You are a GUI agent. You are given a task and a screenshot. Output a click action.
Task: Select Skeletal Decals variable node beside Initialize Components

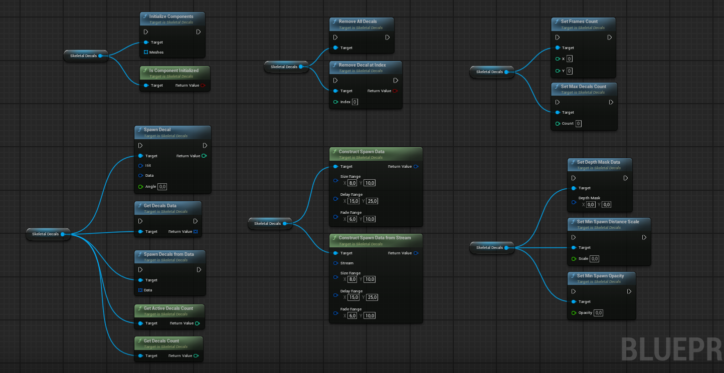pos(86,56)
